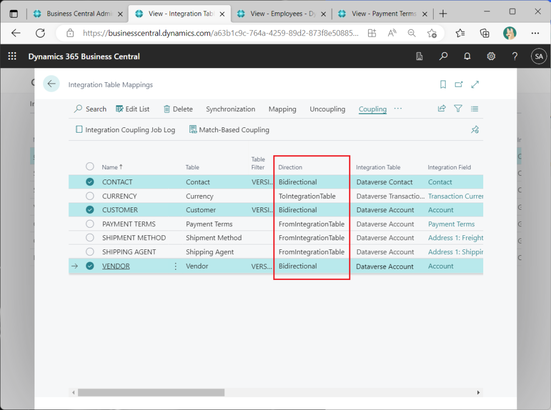Screen dimensions: 551x410
Task: Open Integration Coupling Job Log
Action: pyautogui.click(x=125, y=130)
